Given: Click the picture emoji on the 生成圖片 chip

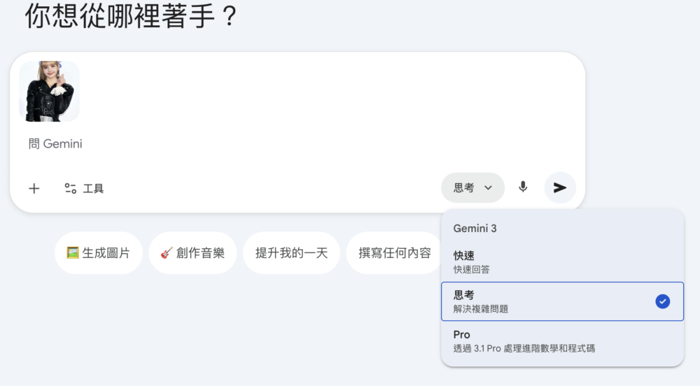Looking at the screenshot, I should point(73,253).
